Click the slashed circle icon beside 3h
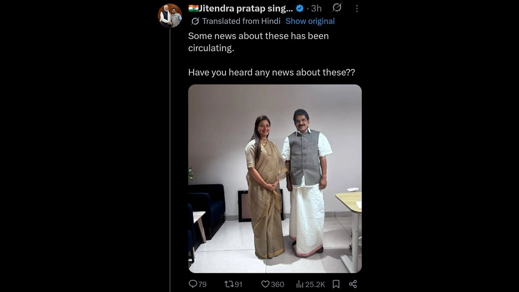Viewport: 519px width, 292px height. [337, 8]
